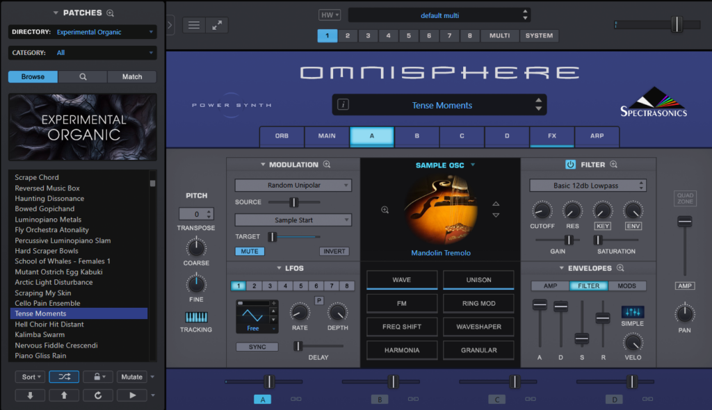Open the Basic 12db Lowpass filter dropdown
Screen dimensions: 712x410
pos(588,186)
